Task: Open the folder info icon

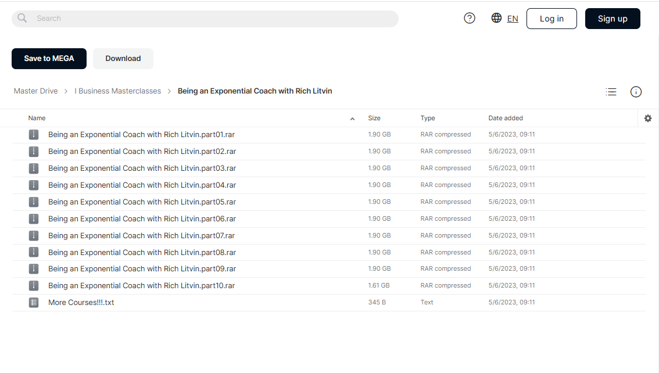Action: pos(636,92)
